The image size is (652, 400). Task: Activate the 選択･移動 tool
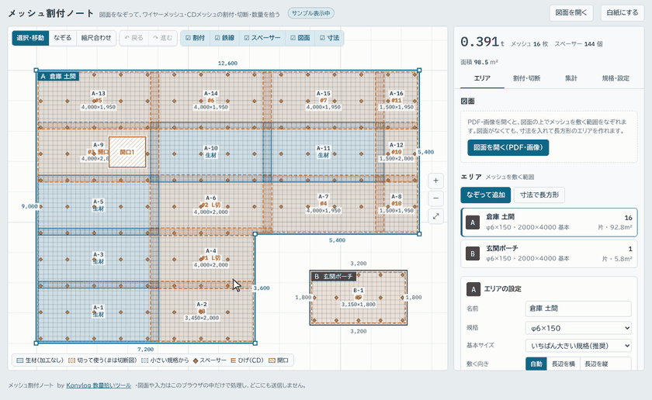click(30, 38)
